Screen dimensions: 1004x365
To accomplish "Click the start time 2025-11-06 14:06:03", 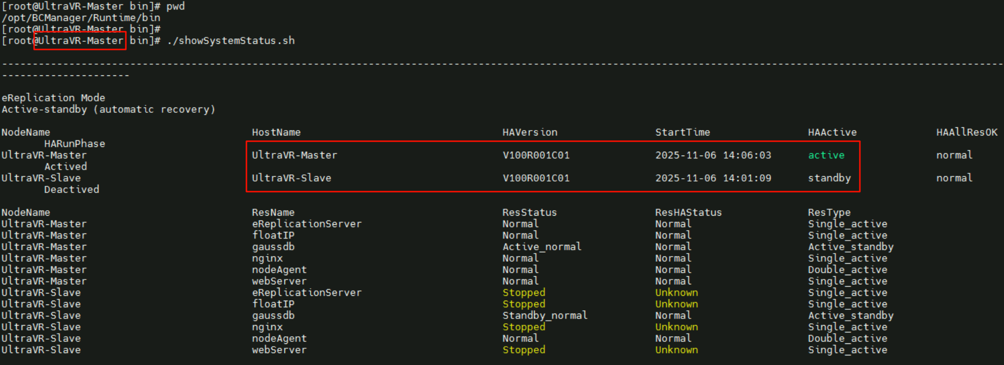I will [713, 155].
